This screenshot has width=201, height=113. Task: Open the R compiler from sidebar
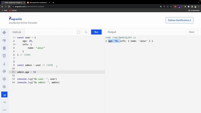4,40
